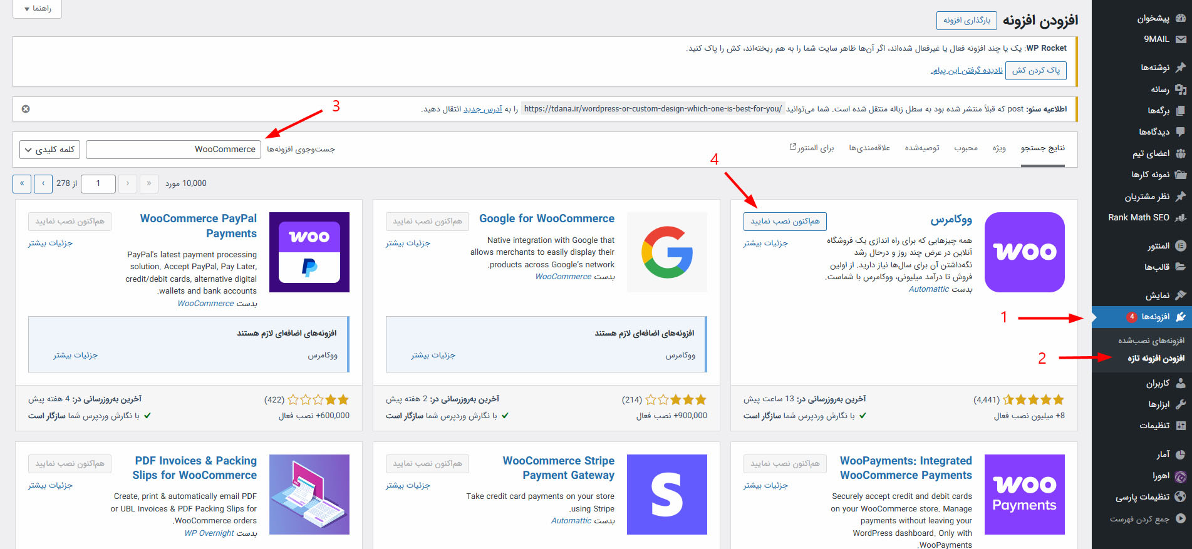The width and height of the screenshot is (1192, 549).
Task: Click the 9MAIL envelope icon
Action: coord(1180,39)
